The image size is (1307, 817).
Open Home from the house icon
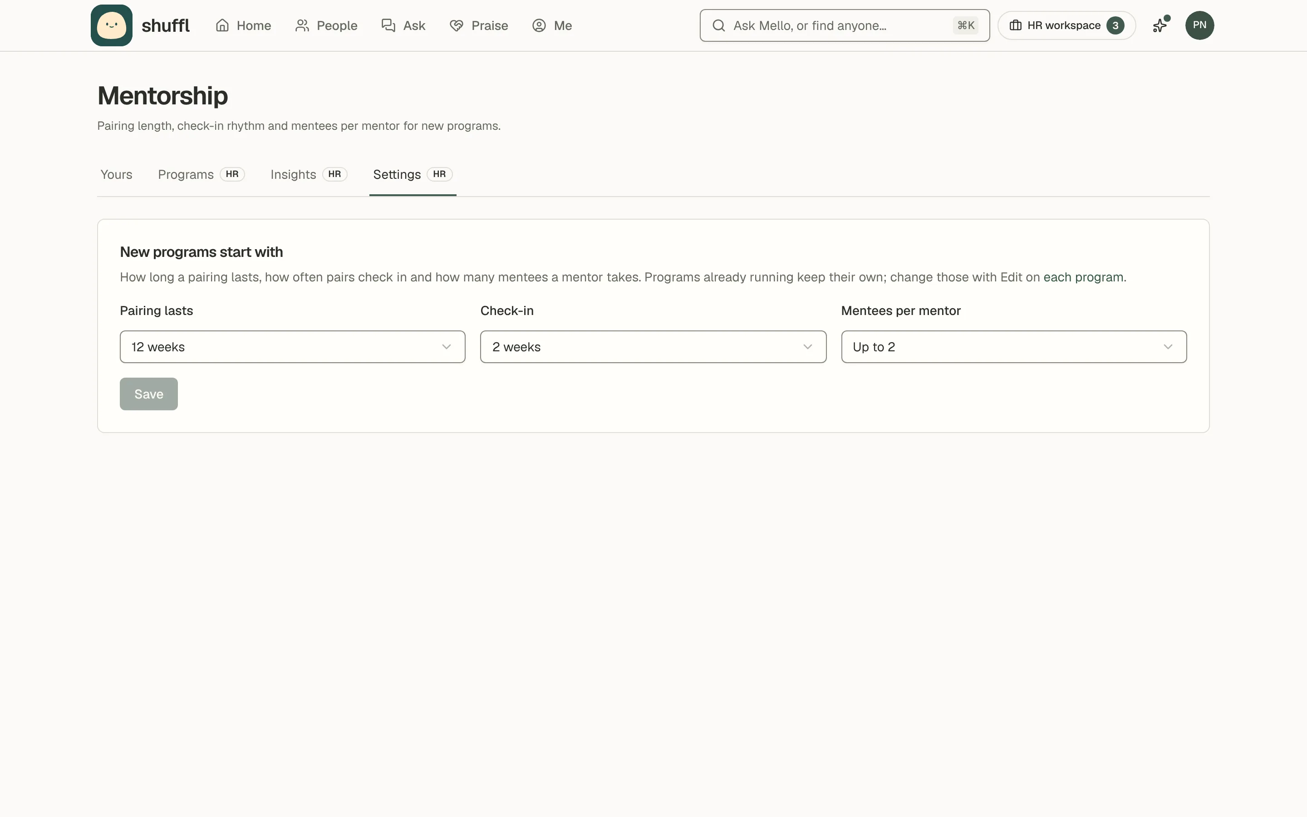click(222, 25)
